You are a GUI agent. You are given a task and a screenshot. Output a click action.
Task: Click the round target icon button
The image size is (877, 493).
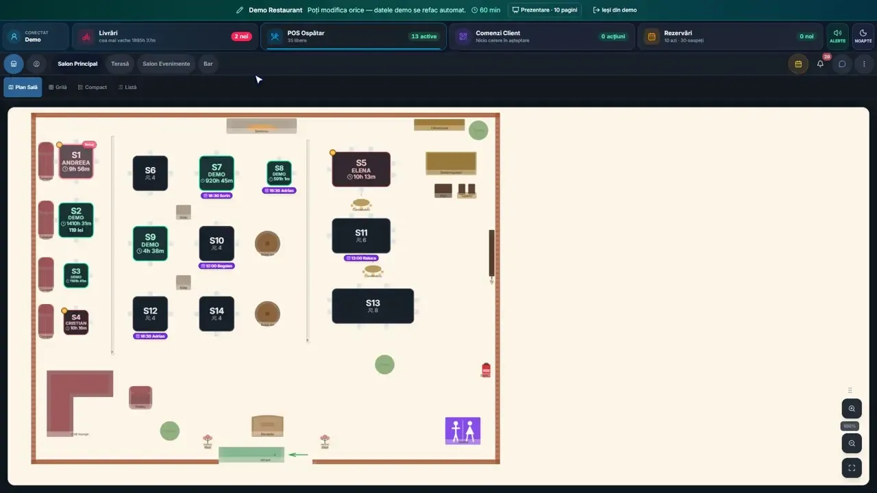point(36,64)
